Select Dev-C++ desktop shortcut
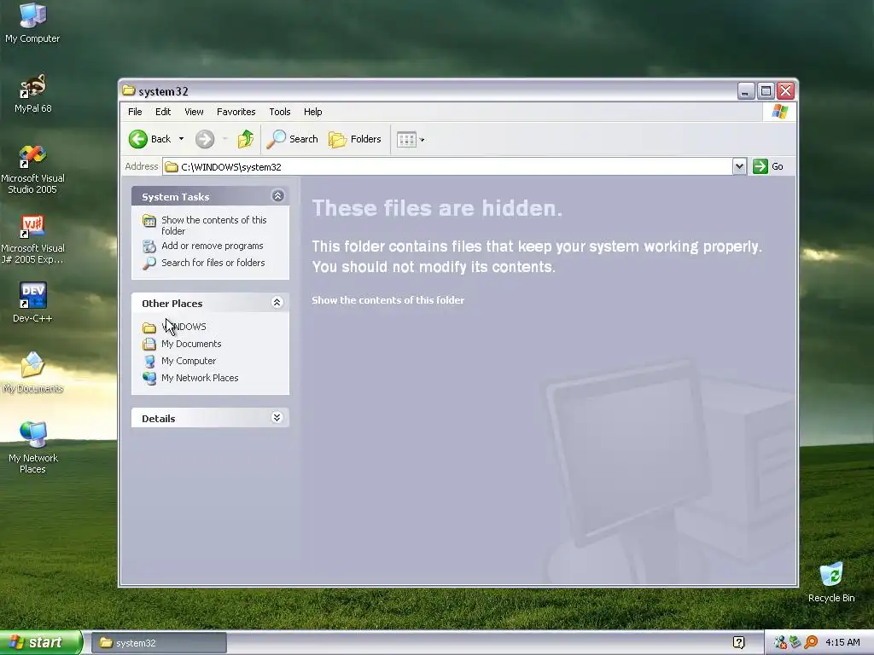 pos(33,303)
